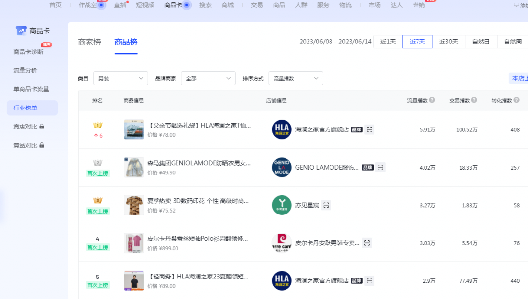Image resolution: width=528 pixels, height=299 pixels.
Task: Switch to the 商品榜 tab
Action: click(126, 42)
